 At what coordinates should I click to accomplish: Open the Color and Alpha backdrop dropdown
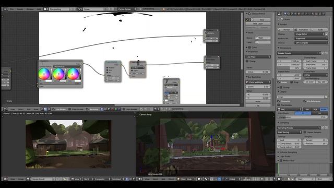point(258,83)
